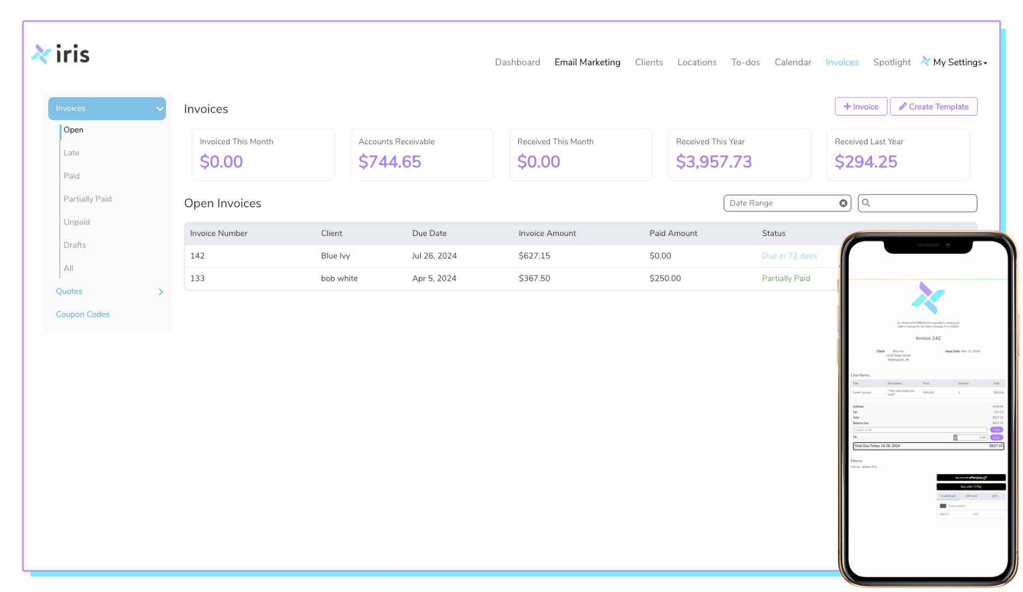Image resolution: width=1023 pixels, height=592 pixels.
Task: Open the My Settings dropdown menu
Action: coord(960,62)
